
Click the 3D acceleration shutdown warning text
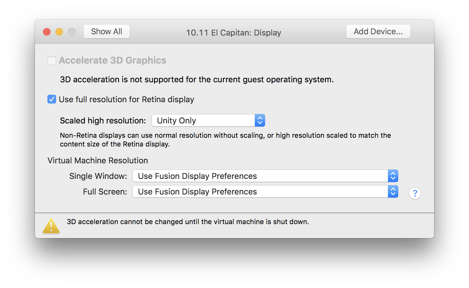pos(188,222)
